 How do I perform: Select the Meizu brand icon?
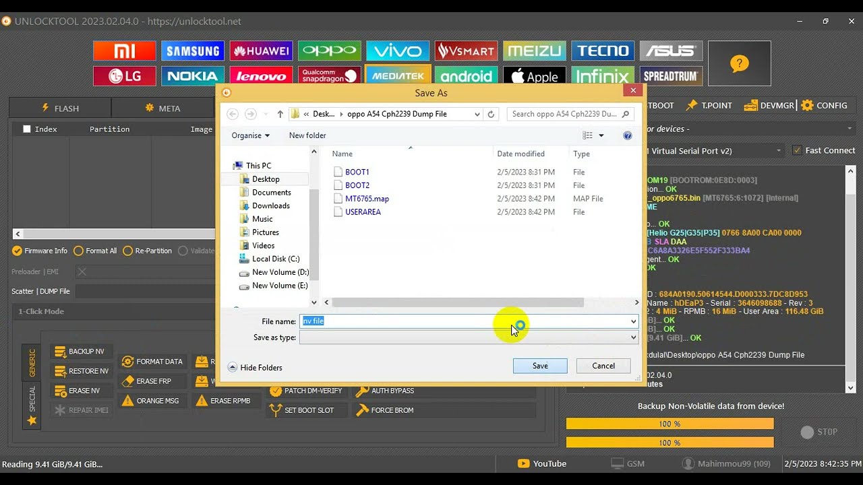pyautogui.click(x=535, y=51)
